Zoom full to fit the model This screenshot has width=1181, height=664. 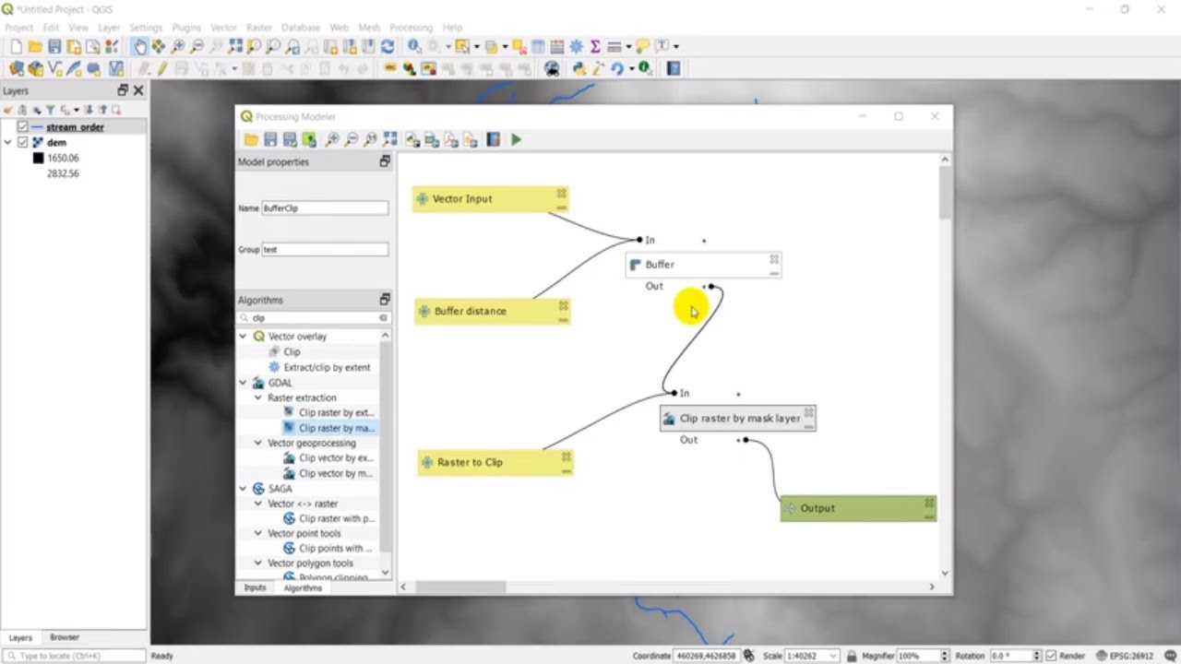tap(390, 139)
